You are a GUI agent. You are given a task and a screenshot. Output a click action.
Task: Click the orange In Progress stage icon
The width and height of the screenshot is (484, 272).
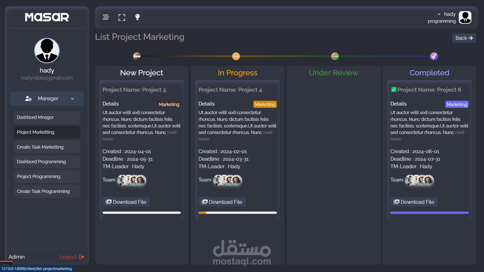point(236,56)
